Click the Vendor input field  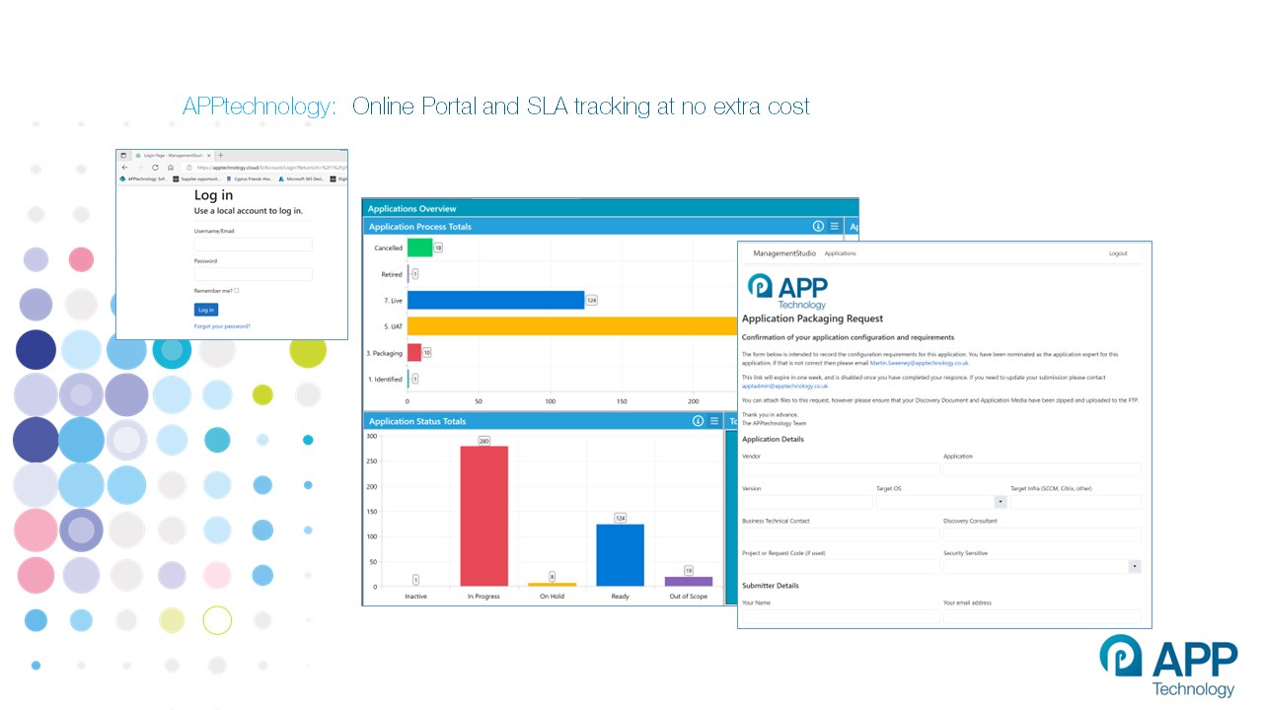tap(841, 470)
